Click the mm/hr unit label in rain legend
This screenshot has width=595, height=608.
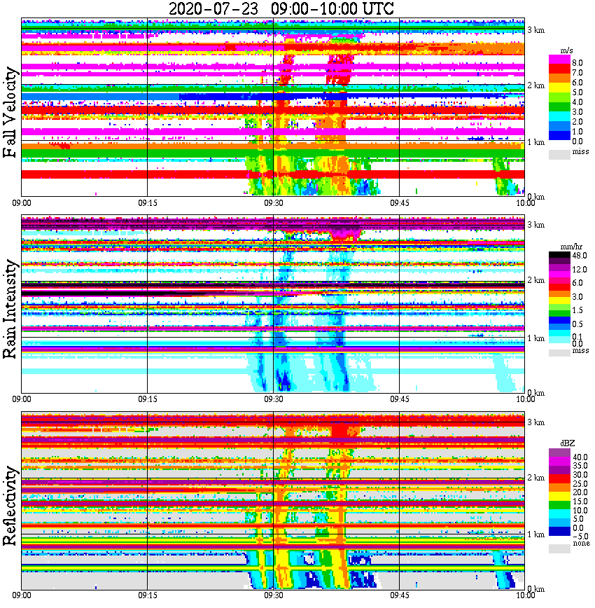(x=571, y=247)
